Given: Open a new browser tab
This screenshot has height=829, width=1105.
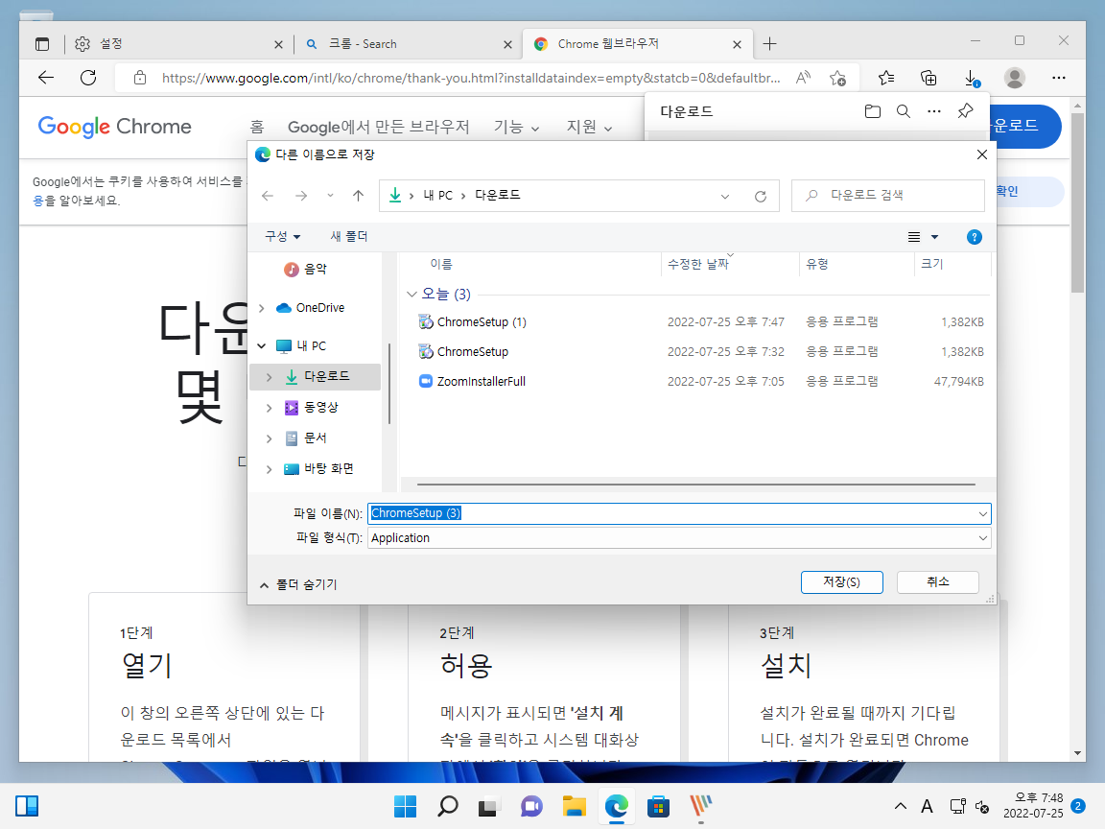Looking at the screenshot, I should coord(769,44).
